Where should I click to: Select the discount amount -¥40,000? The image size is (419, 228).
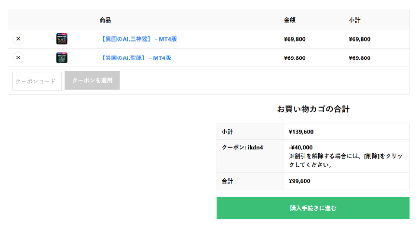(300, 148)
